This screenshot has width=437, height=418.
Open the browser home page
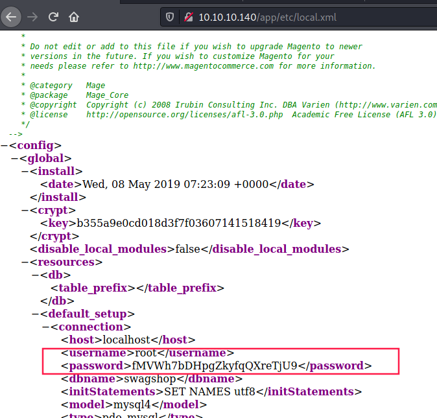point(74,17)
